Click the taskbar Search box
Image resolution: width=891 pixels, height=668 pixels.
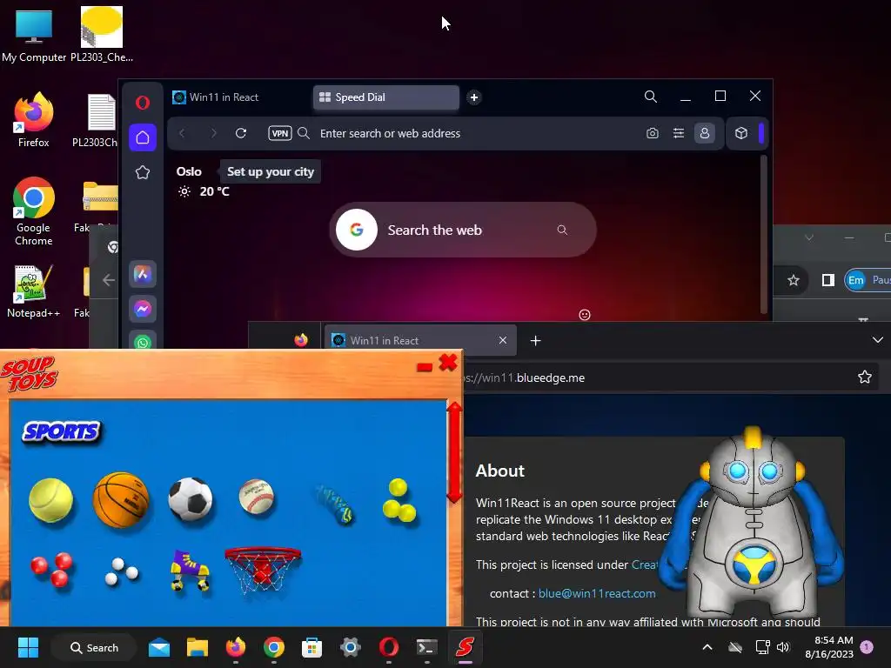pyautogui.click(x=94, y=647)
